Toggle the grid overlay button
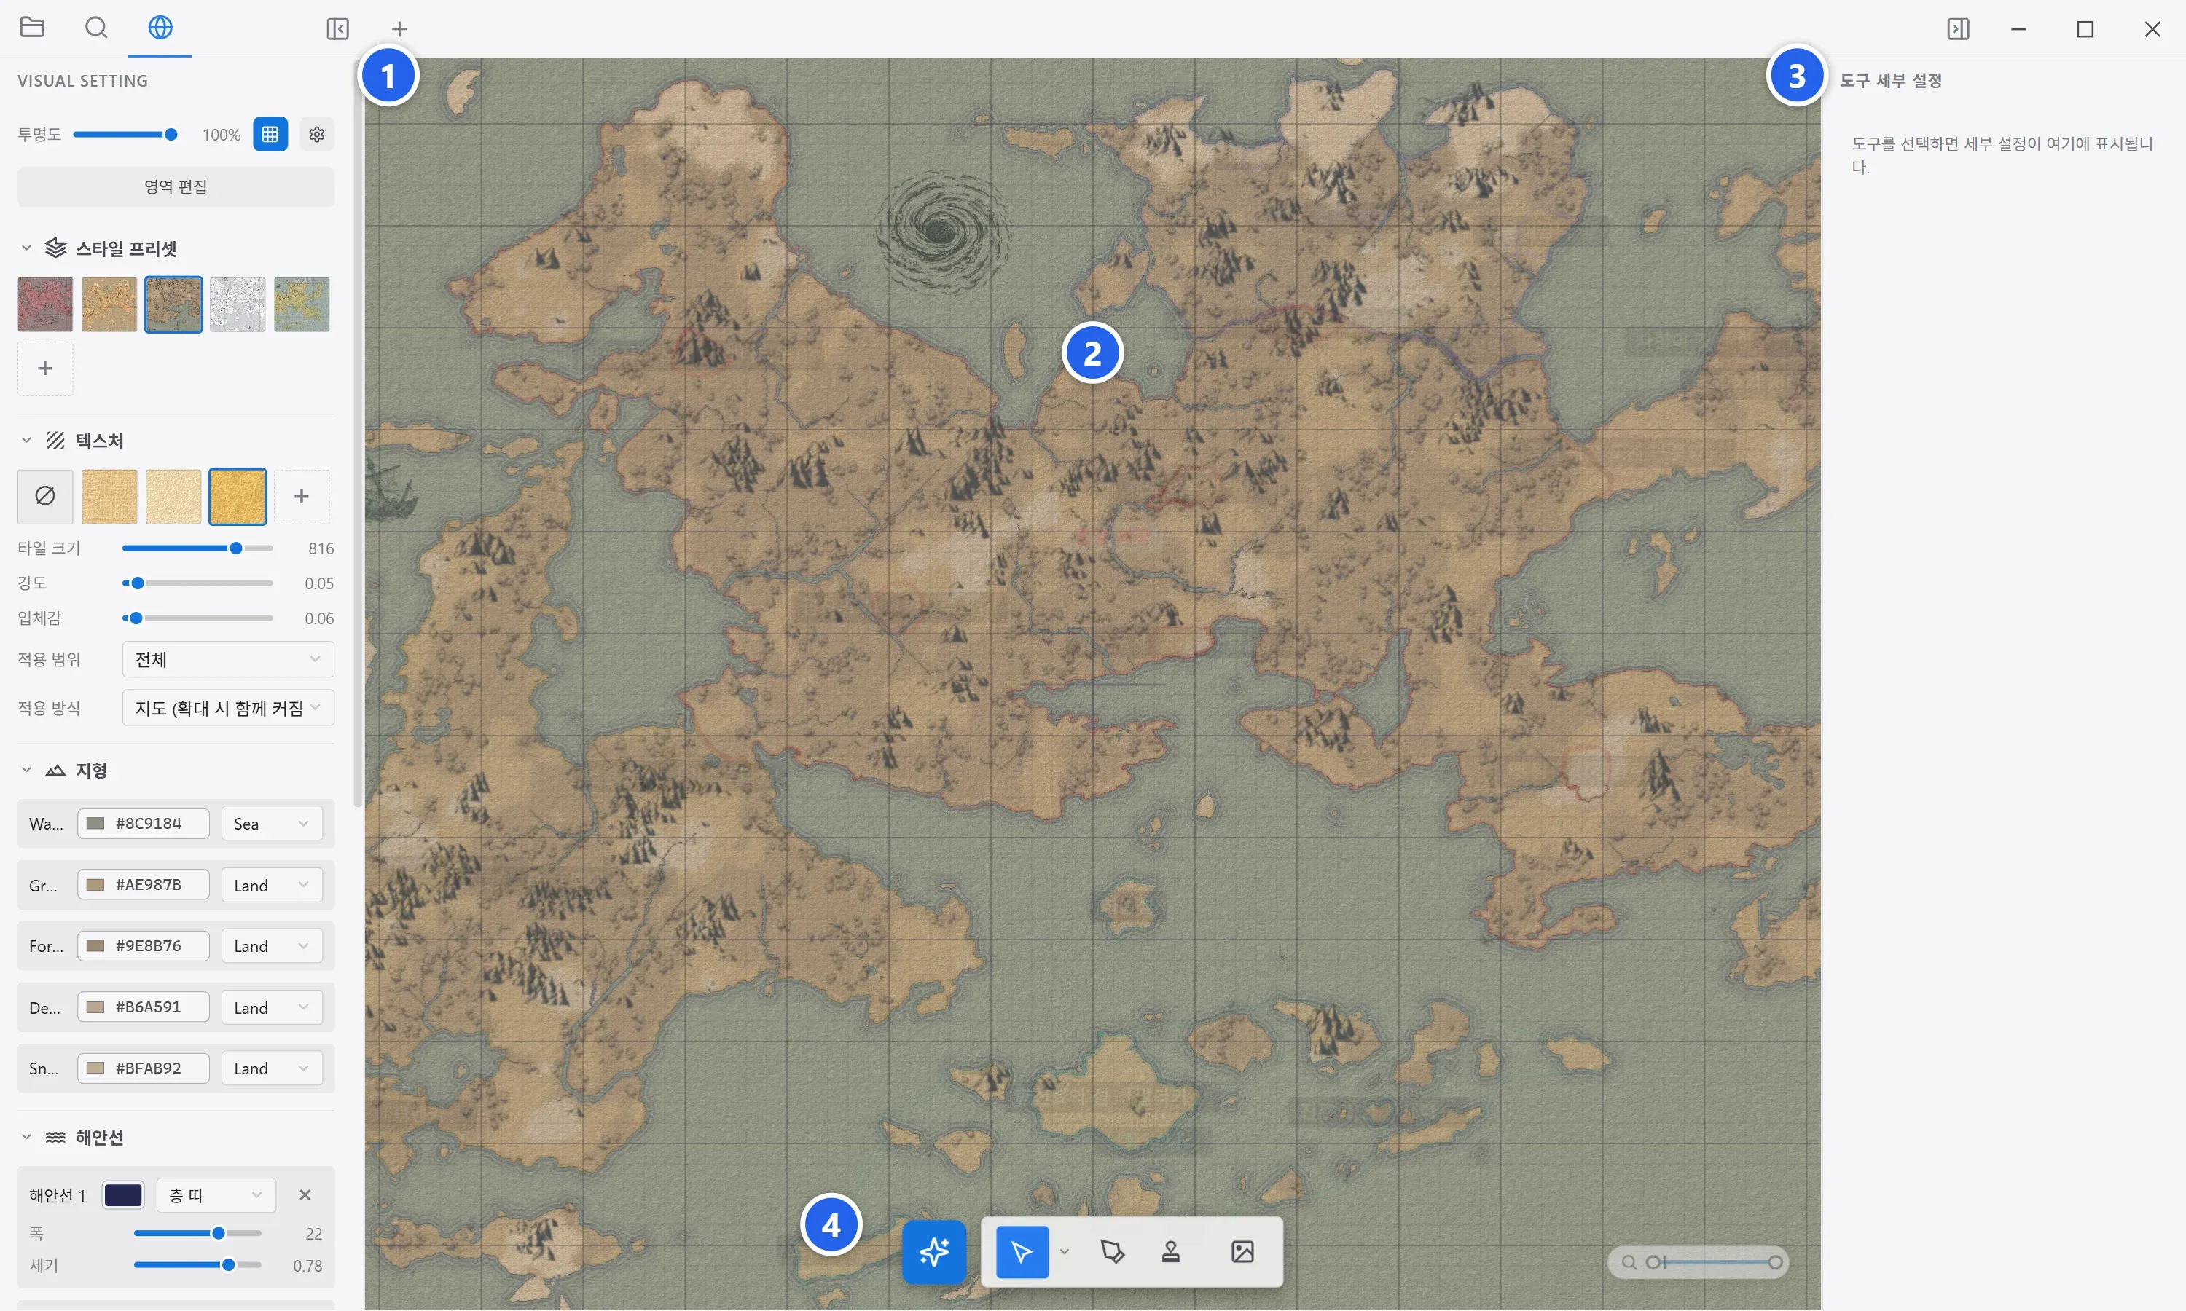The height and width of the screenshot is (1311, 2186). click(270, 134)
